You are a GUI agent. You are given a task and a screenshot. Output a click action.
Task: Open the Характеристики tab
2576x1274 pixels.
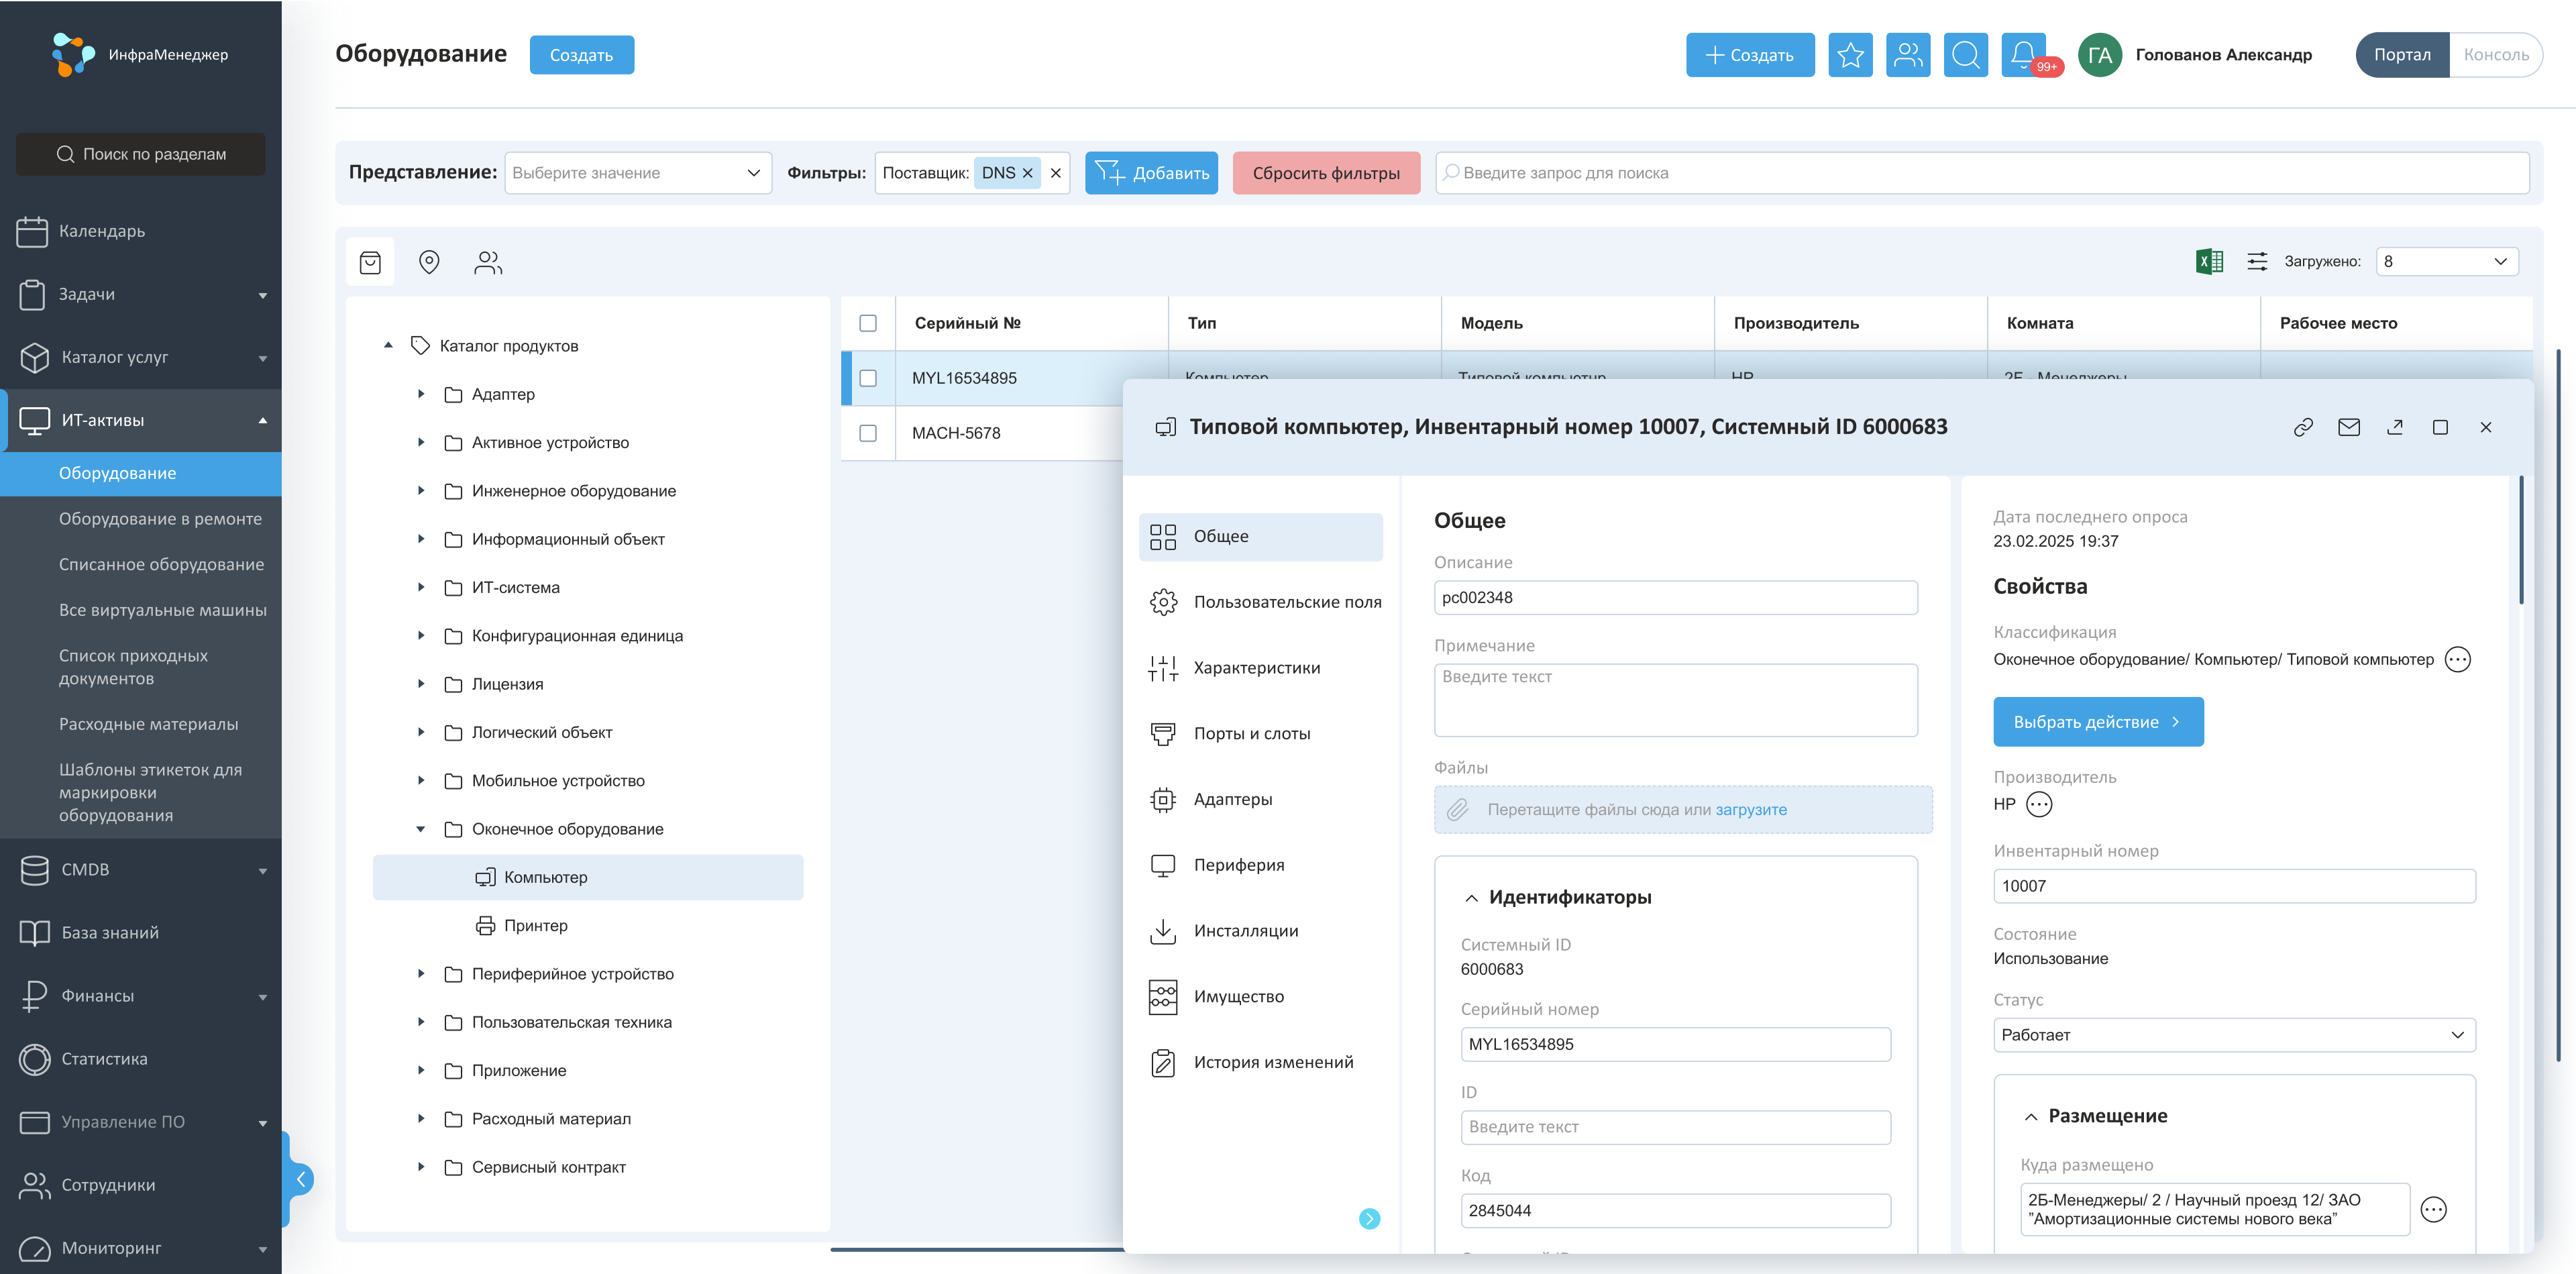pos(1256,668)
